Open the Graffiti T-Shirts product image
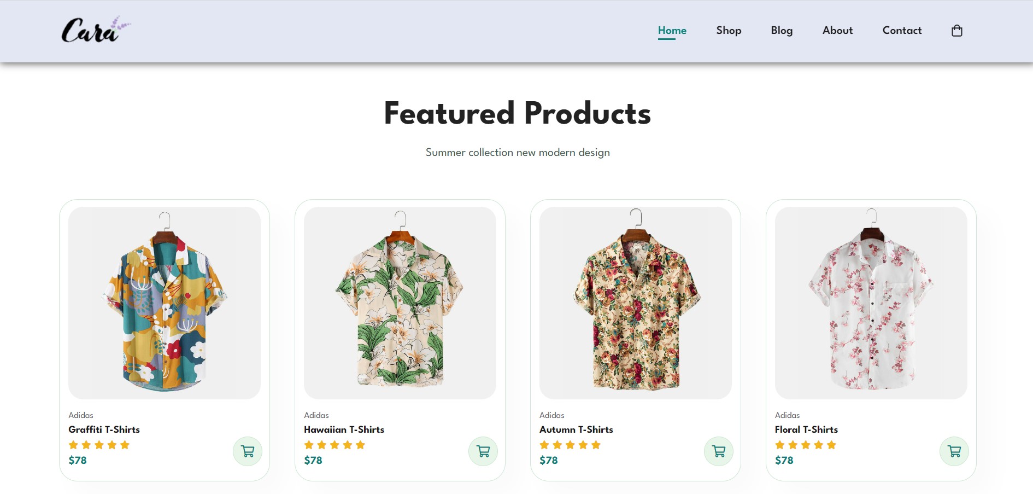The image size is (1033, 494). point(164,301)
